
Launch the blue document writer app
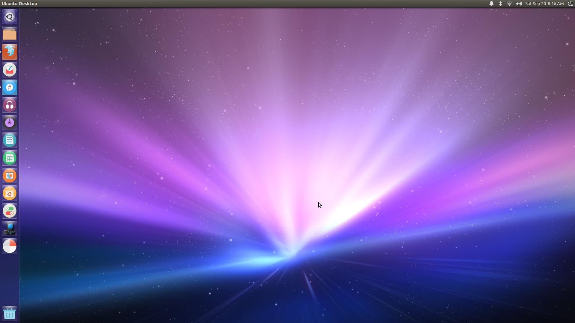click(10, 140)
